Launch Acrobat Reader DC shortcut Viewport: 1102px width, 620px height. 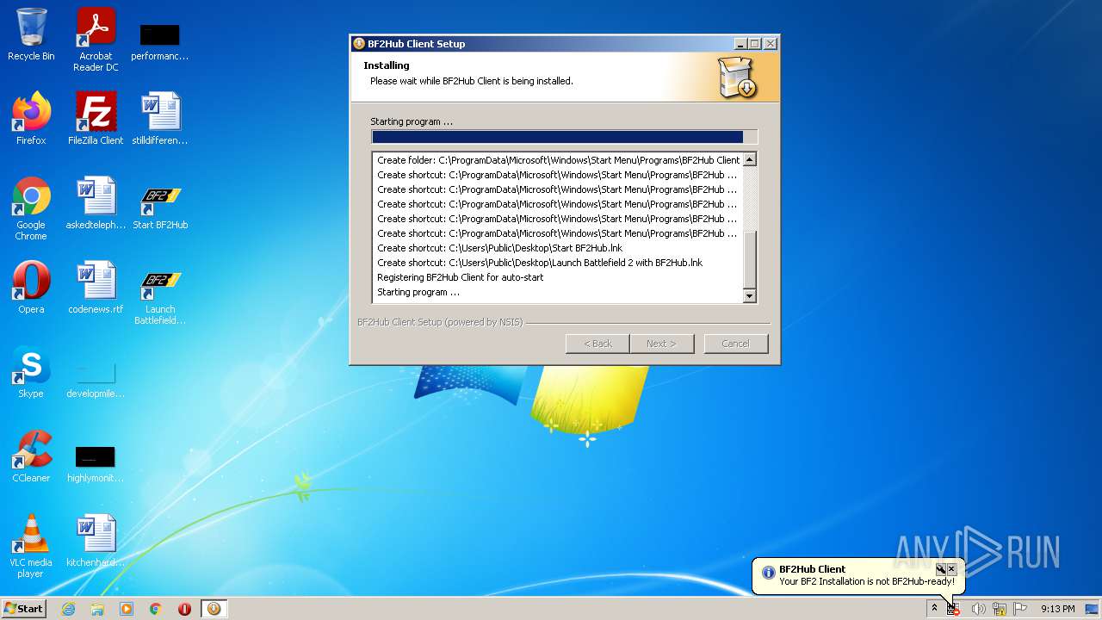pos(96,40)
